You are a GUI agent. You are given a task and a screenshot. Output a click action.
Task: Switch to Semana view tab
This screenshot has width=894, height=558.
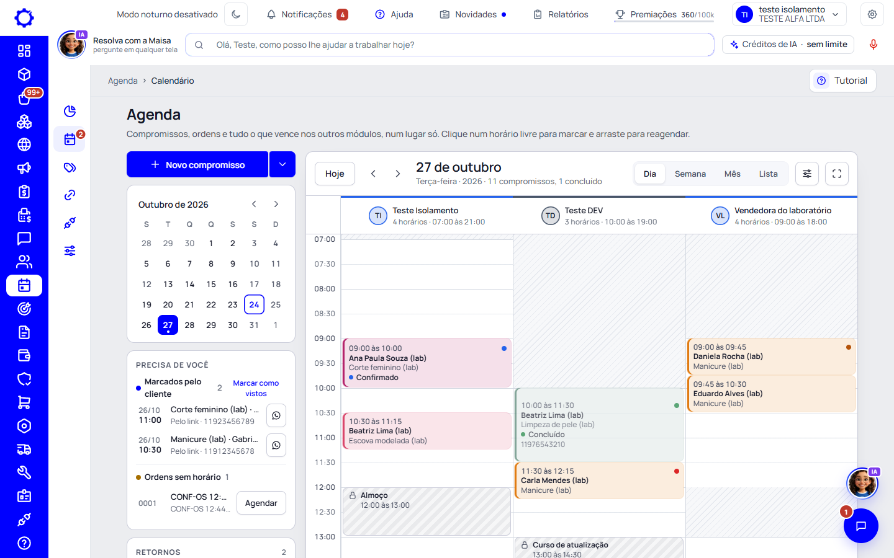click(690, 174)
